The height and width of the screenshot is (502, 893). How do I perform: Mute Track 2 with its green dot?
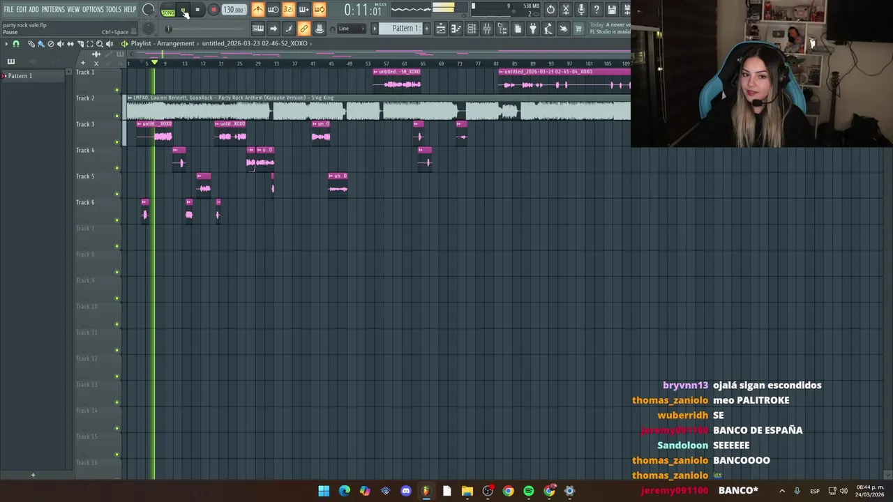117,116
